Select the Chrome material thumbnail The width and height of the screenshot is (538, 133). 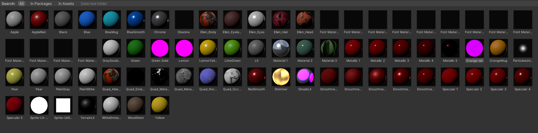160,20
